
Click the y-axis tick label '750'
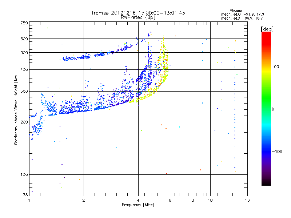point(24,23)
